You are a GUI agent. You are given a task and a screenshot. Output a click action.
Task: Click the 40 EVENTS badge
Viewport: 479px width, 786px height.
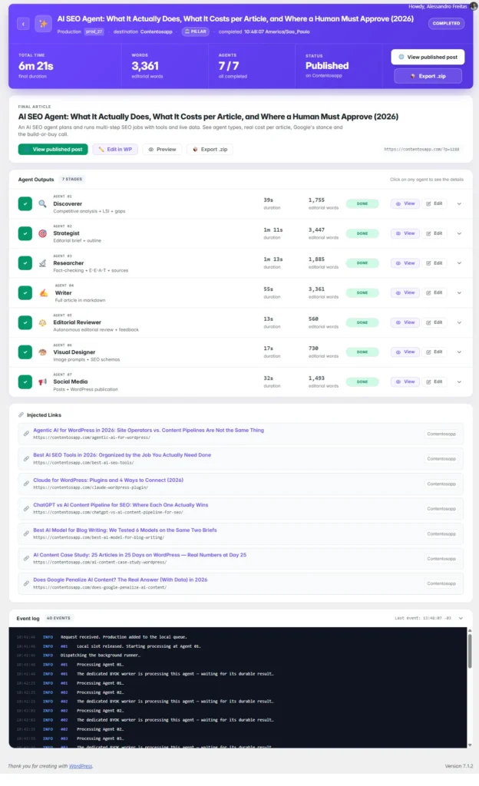click(x=58, y=619)
